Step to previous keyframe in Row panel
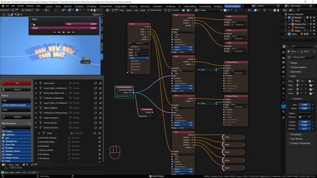The width and height of the screenshot is (317, 178). (59, 32)
